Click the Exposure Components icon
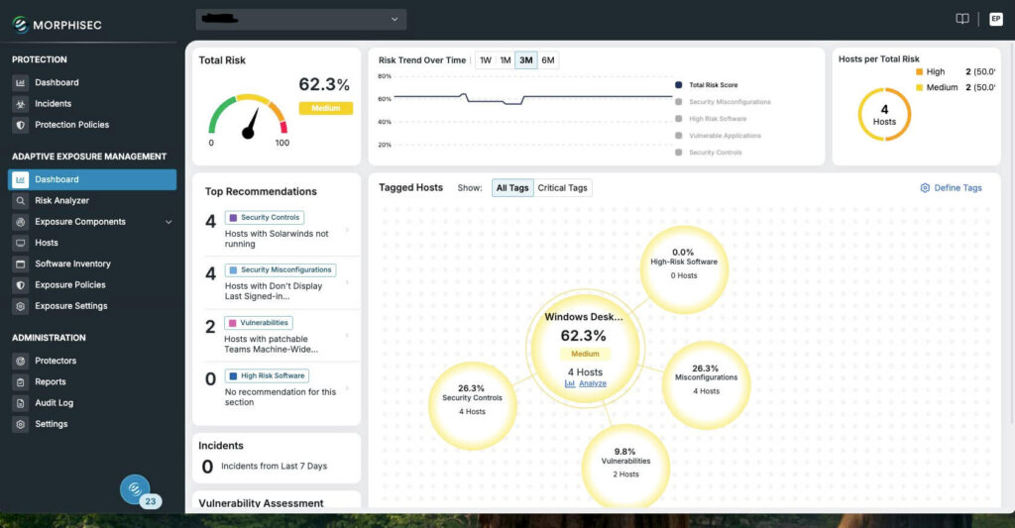This screenshot has height=528, width=1015. tap(20, 222)
